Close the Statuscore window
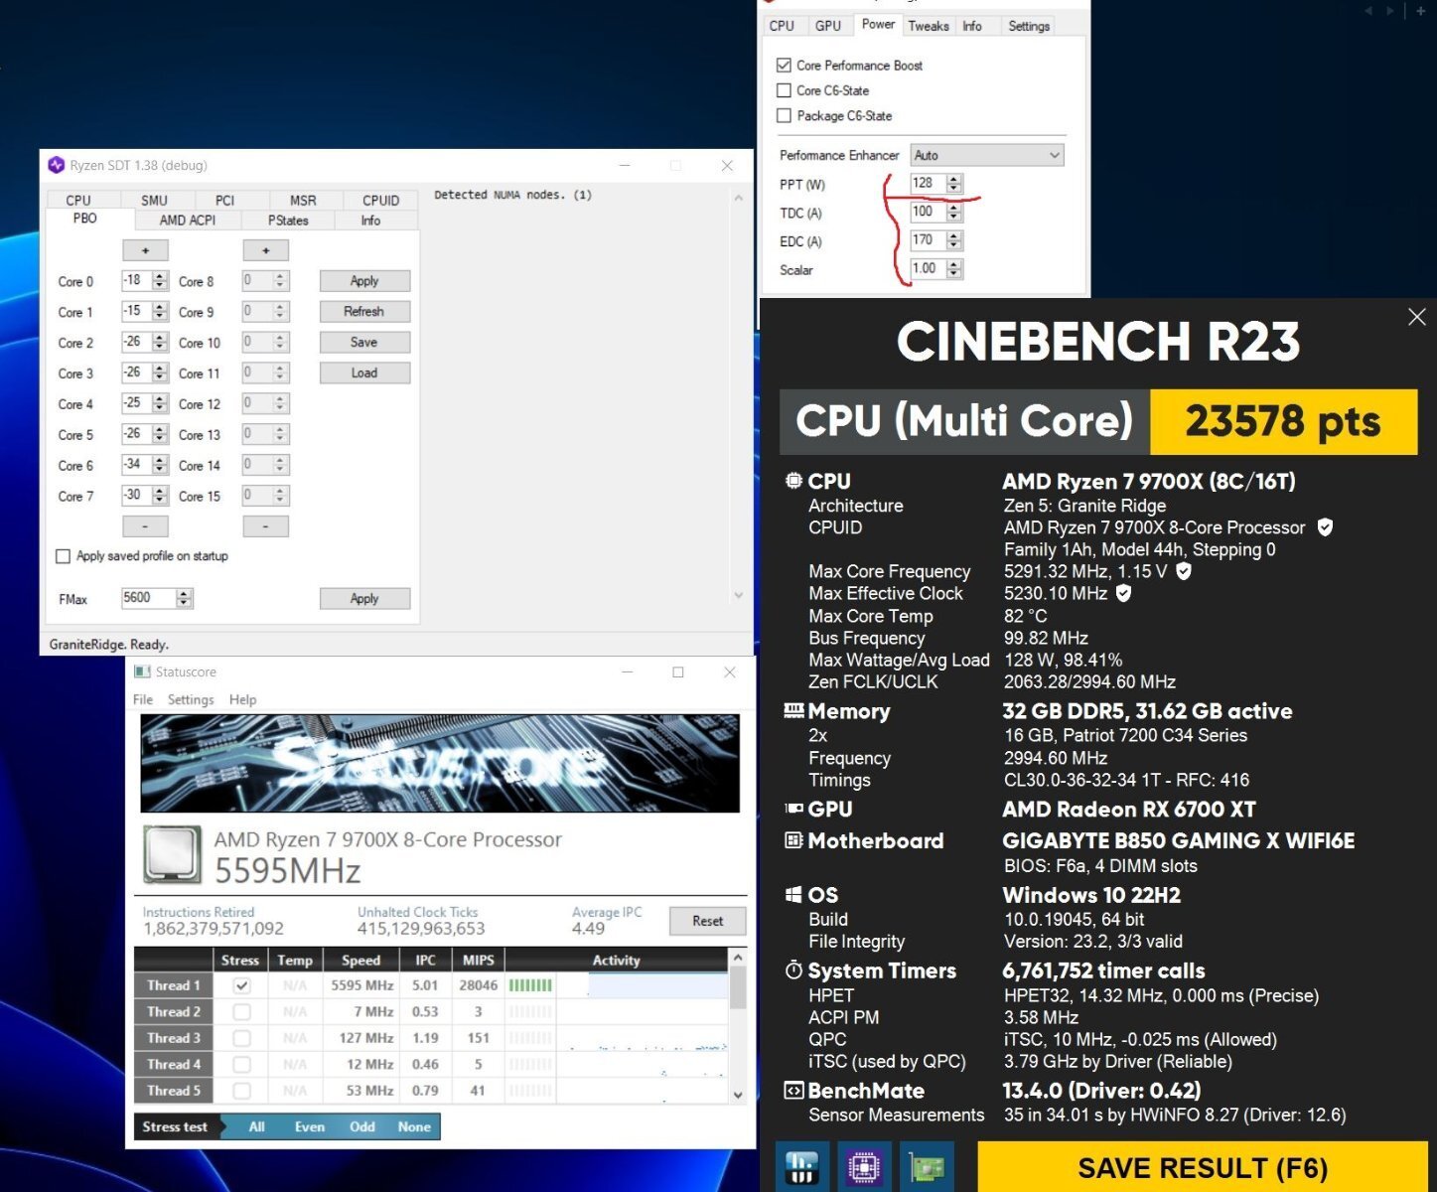 point(730,672)
